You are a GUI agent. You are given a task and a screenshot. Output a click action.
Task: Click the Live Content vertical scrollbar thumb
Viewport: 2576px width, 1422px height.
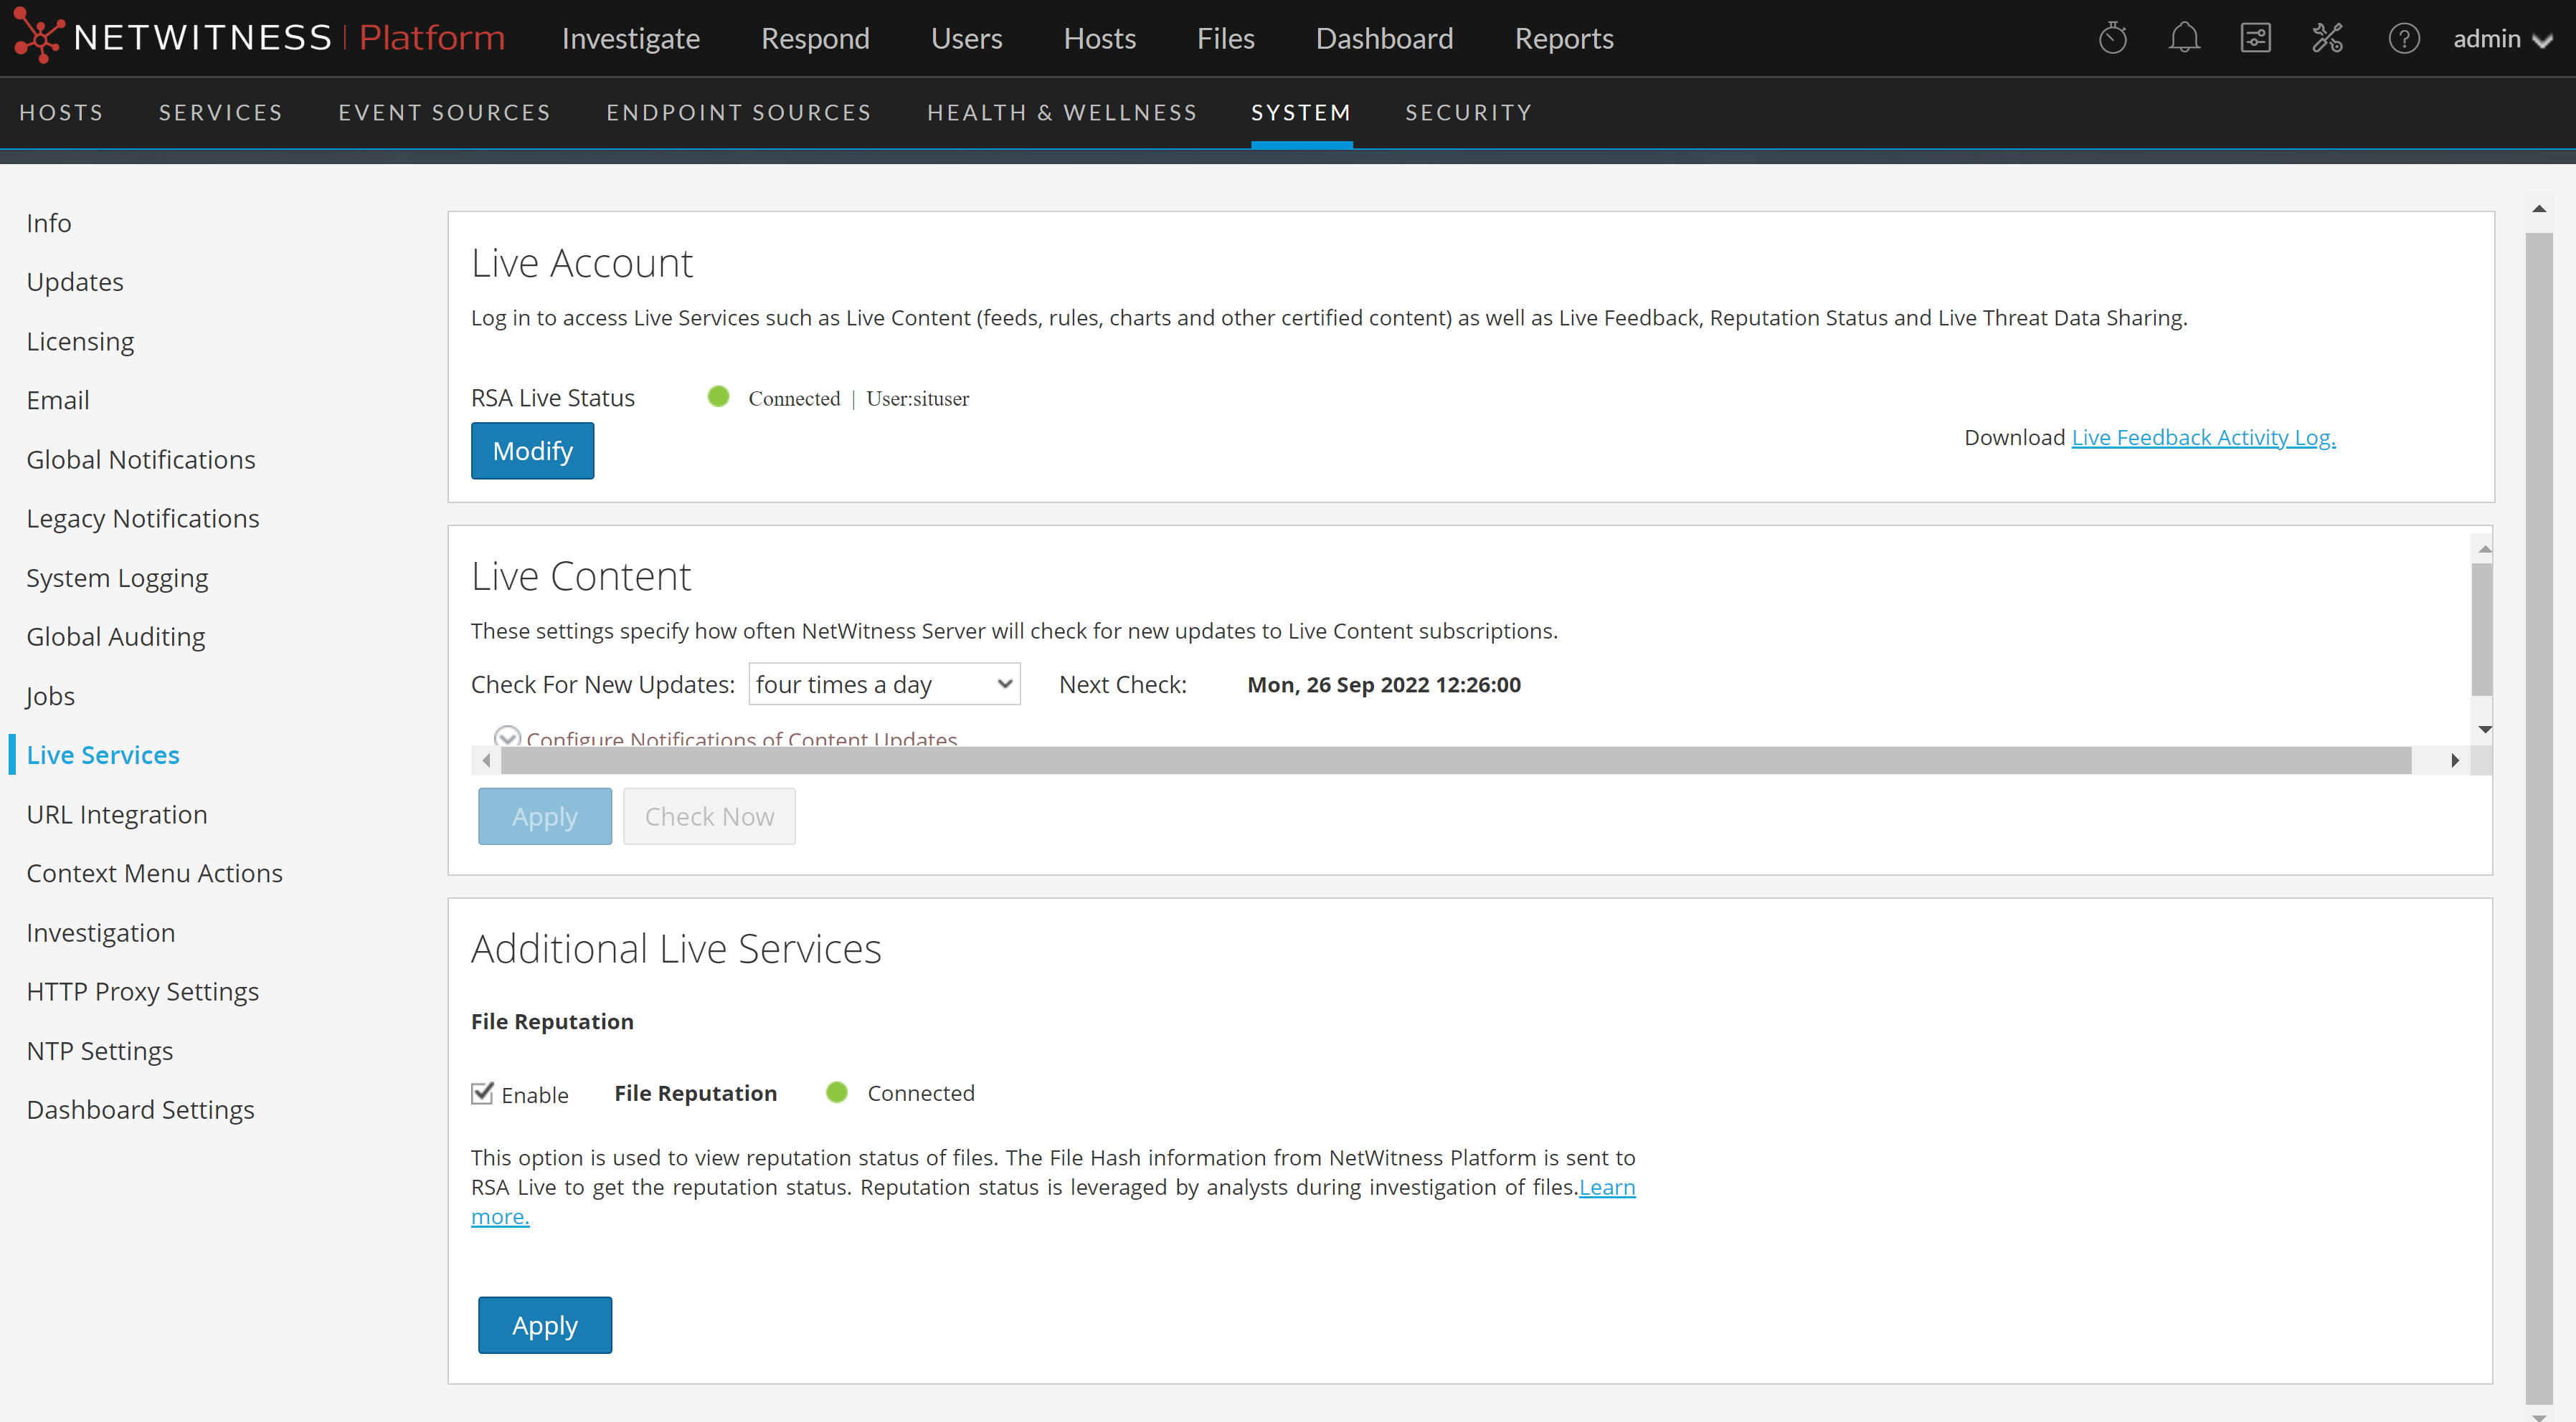pos(2482,628)
